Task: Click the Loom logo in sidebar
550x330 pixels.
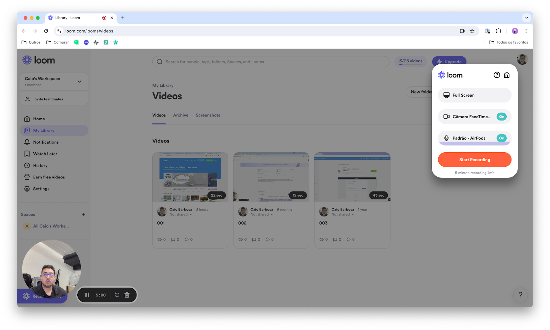Action: 38,60
